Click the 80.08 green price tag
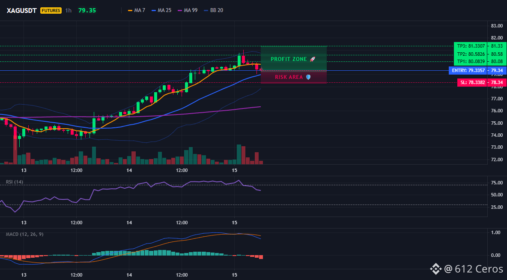The height and width of the screenshot is (280, 507). tap(497, 61)
